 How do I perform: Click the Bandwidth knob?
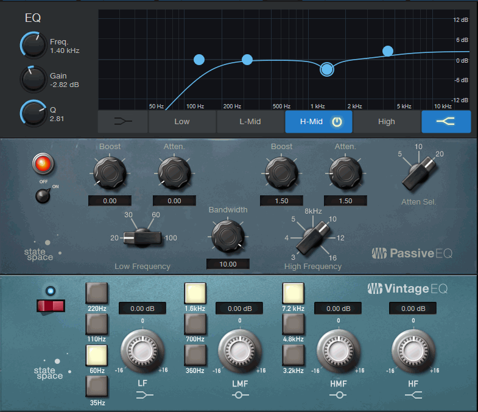point(228,236)
